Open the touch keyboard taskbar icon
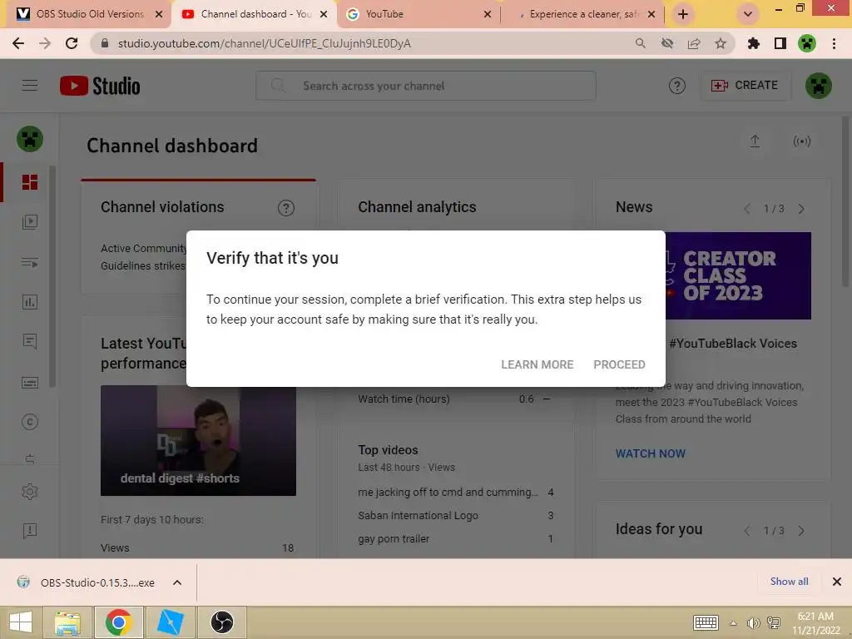 click(x=706, y=622)
